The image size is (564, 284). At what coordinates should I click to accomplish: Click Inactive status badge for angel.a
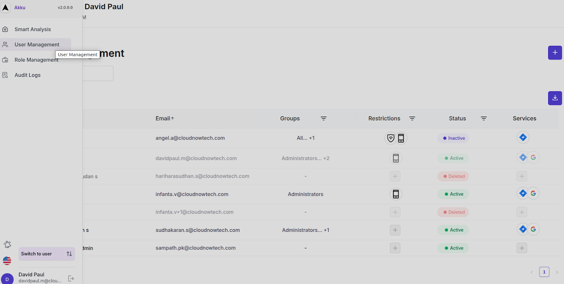click(x=453, y=138)
